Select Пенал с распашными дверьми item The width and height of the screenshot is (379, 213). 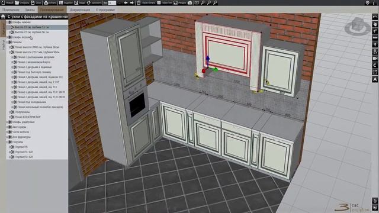36,57
